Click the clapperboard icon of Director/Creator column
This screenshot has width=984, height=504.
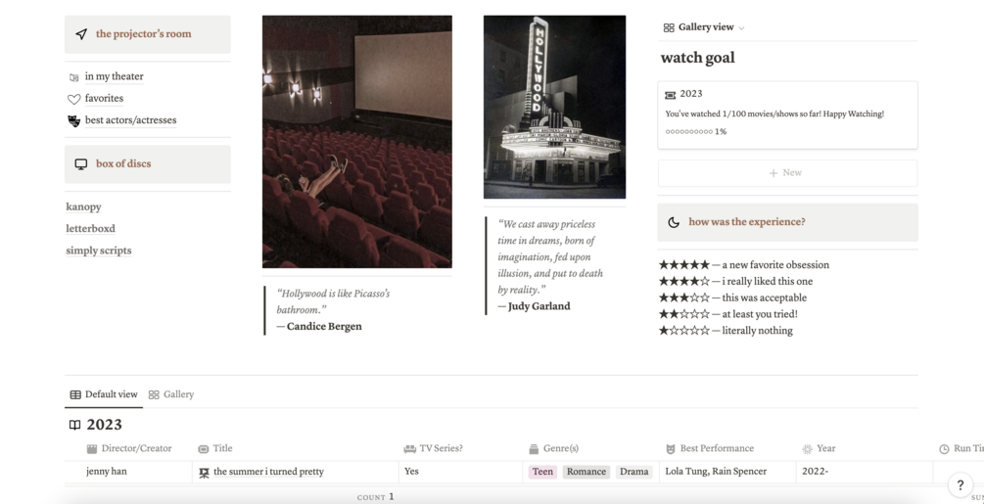pos(92,449)
